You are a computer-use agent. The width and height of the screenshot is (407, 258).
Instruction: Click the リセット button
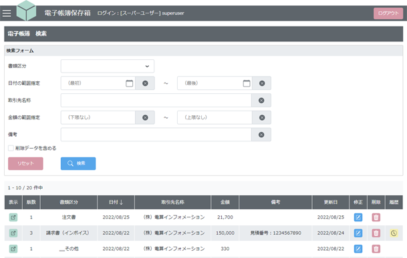25,163
